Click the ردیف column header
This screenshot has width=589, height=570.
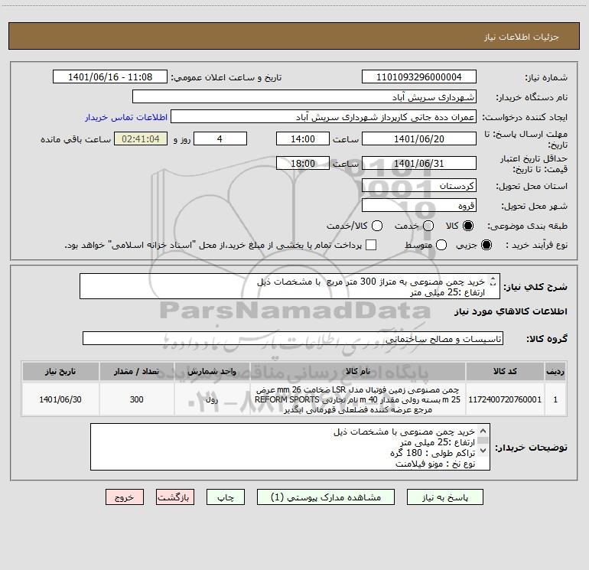[555, 372]
